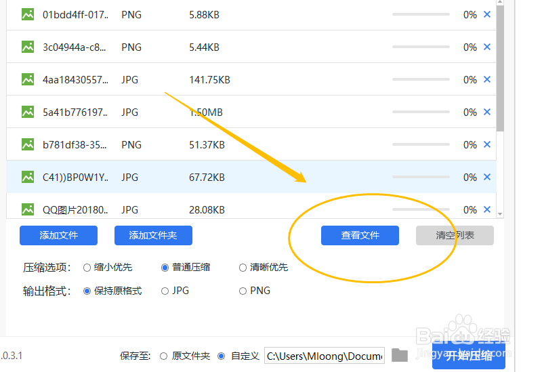Select file name C41))BP0W1Y..

tap(75, 178)
